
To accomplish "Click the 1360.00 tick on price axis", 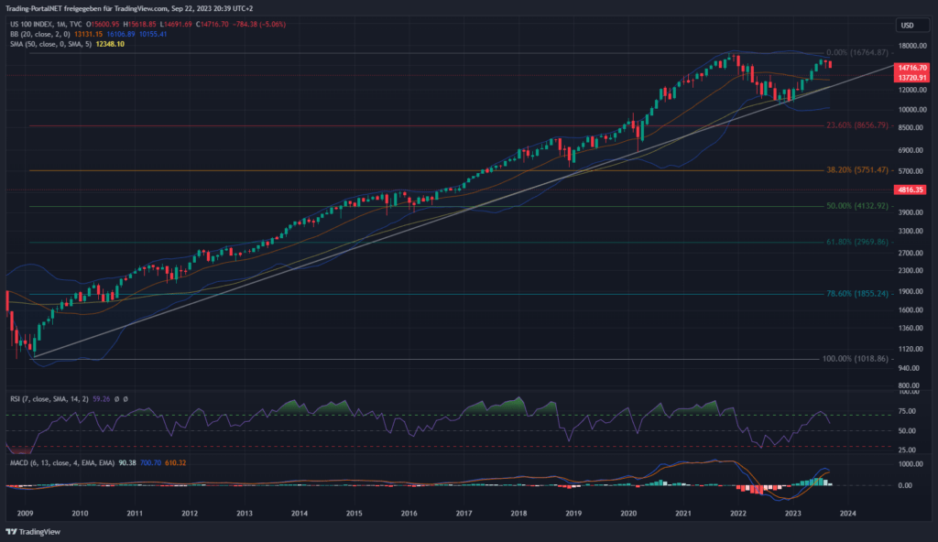I will [912, 329].
